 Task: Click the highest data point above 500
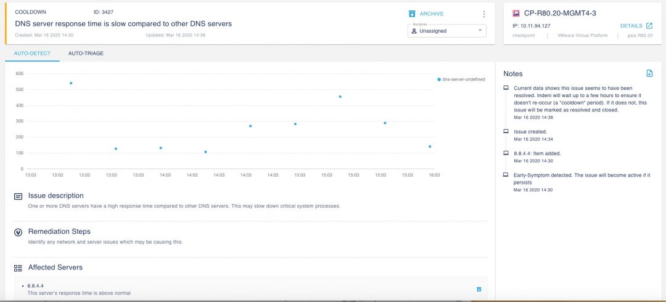point(71,83)
